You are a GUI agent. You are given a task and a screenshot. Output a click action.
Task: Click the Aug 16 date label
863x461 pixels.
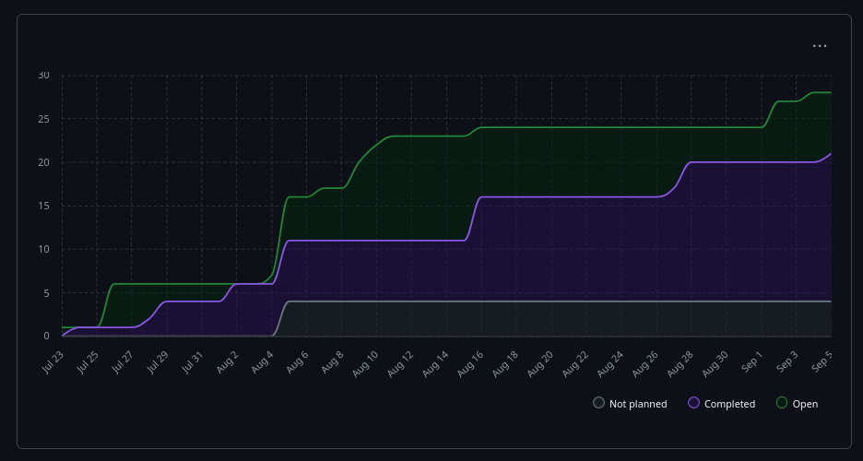coord(471,361)
